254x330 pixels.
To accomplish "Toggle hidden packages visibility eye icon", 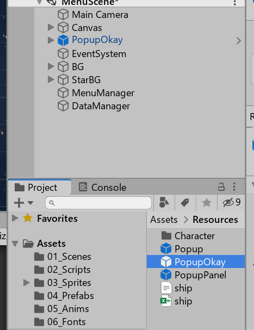I will click(x=231, y=202).
